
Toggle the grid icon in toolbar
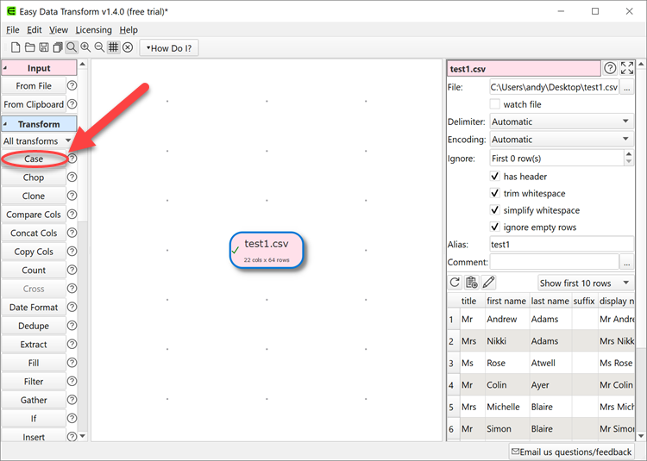pos(113,47)
